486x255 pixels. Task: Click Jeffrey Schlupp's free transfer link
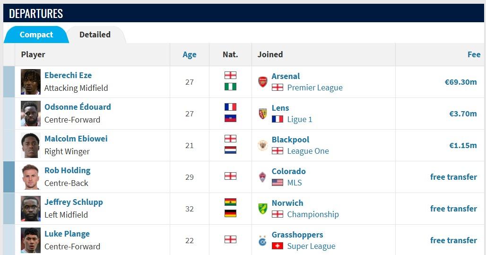tap(453, 209)
